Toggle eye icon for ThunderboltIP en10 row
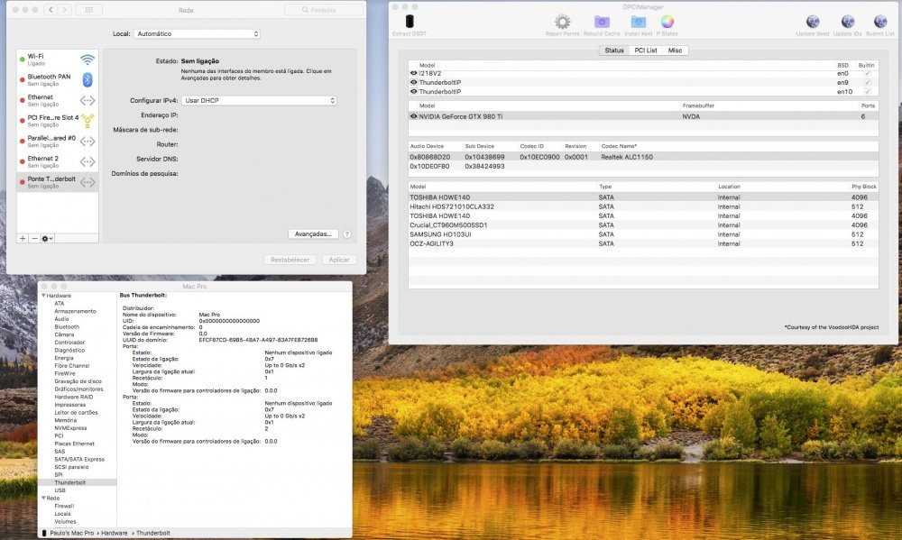This screenshot has width=902, height=540. (413, 91)
